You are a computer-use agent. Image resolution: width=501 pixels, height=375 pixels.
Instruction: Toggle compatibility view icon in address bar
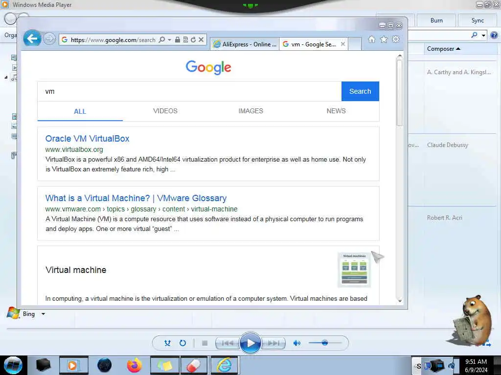[x=185, y=40]
